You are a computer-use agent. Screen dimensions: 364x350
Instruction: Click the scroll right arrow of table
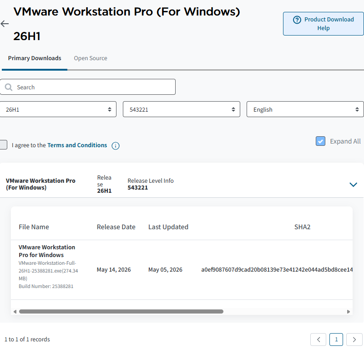point(349,312)
